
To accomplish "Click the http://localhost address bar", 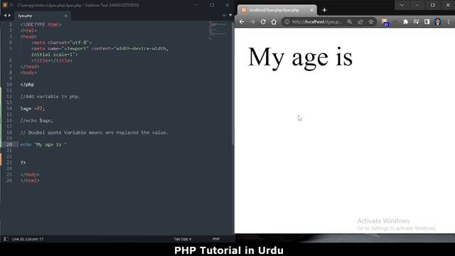I will 317,22.
